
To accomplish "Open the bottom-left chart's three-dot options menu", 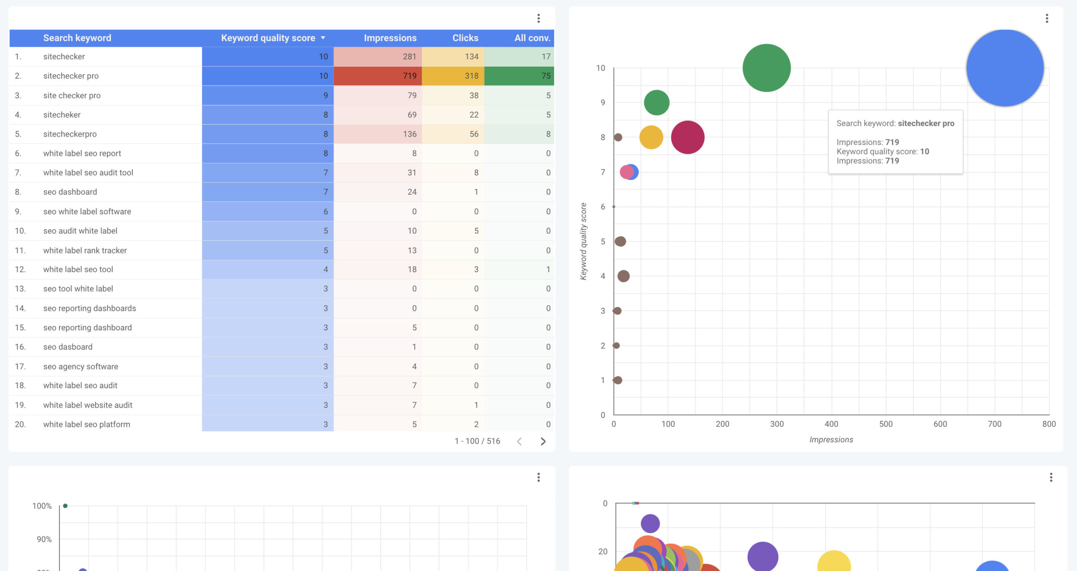I will point(538,477).
